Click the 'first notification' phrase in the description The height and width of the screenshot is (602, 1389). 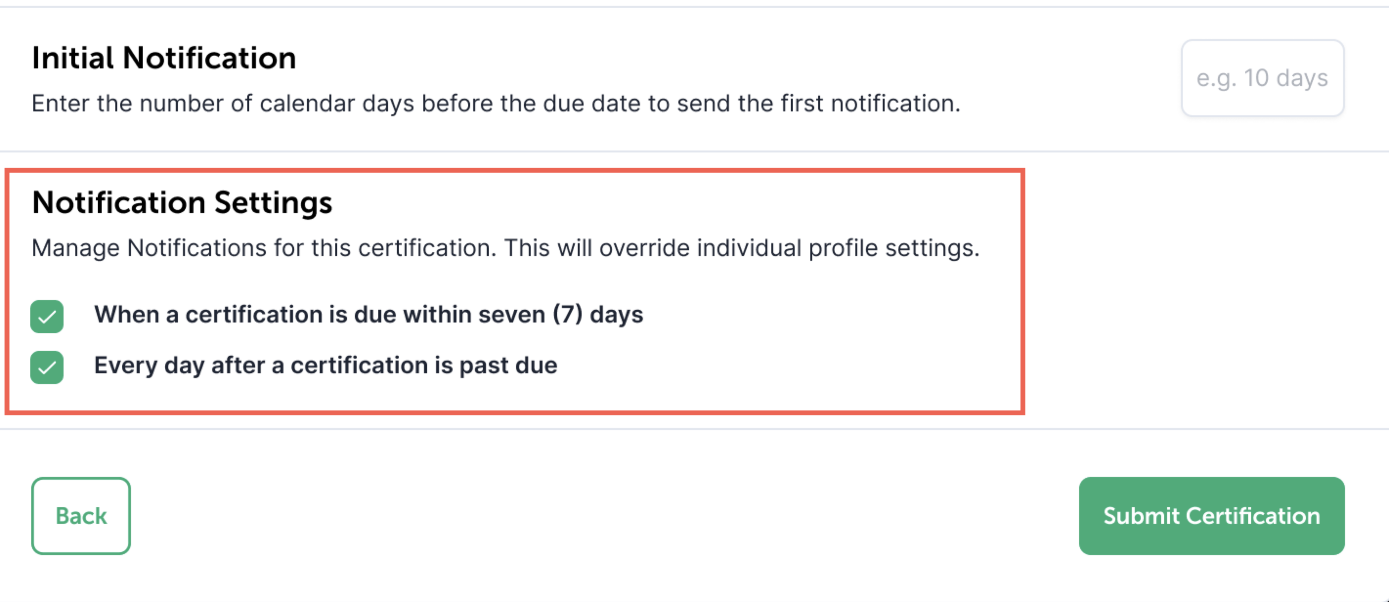[x=869, y=104]
